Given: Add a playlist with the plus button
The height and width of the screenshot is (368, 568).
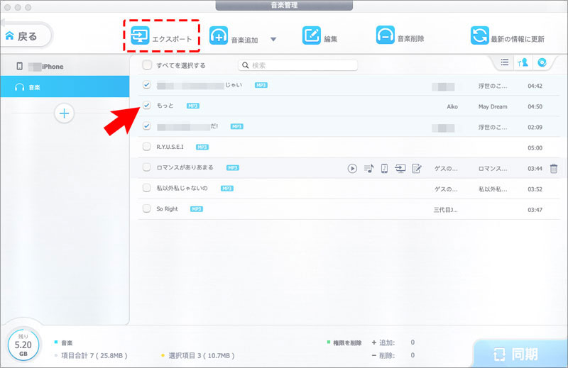Looking at the screenshot, I should tap(64, 113).
